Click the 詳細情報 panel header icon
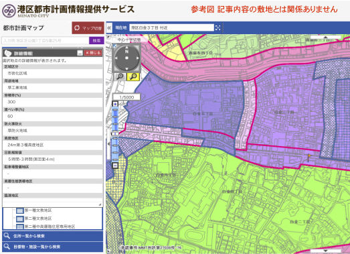The image size is (350, 254). (8, 53)
